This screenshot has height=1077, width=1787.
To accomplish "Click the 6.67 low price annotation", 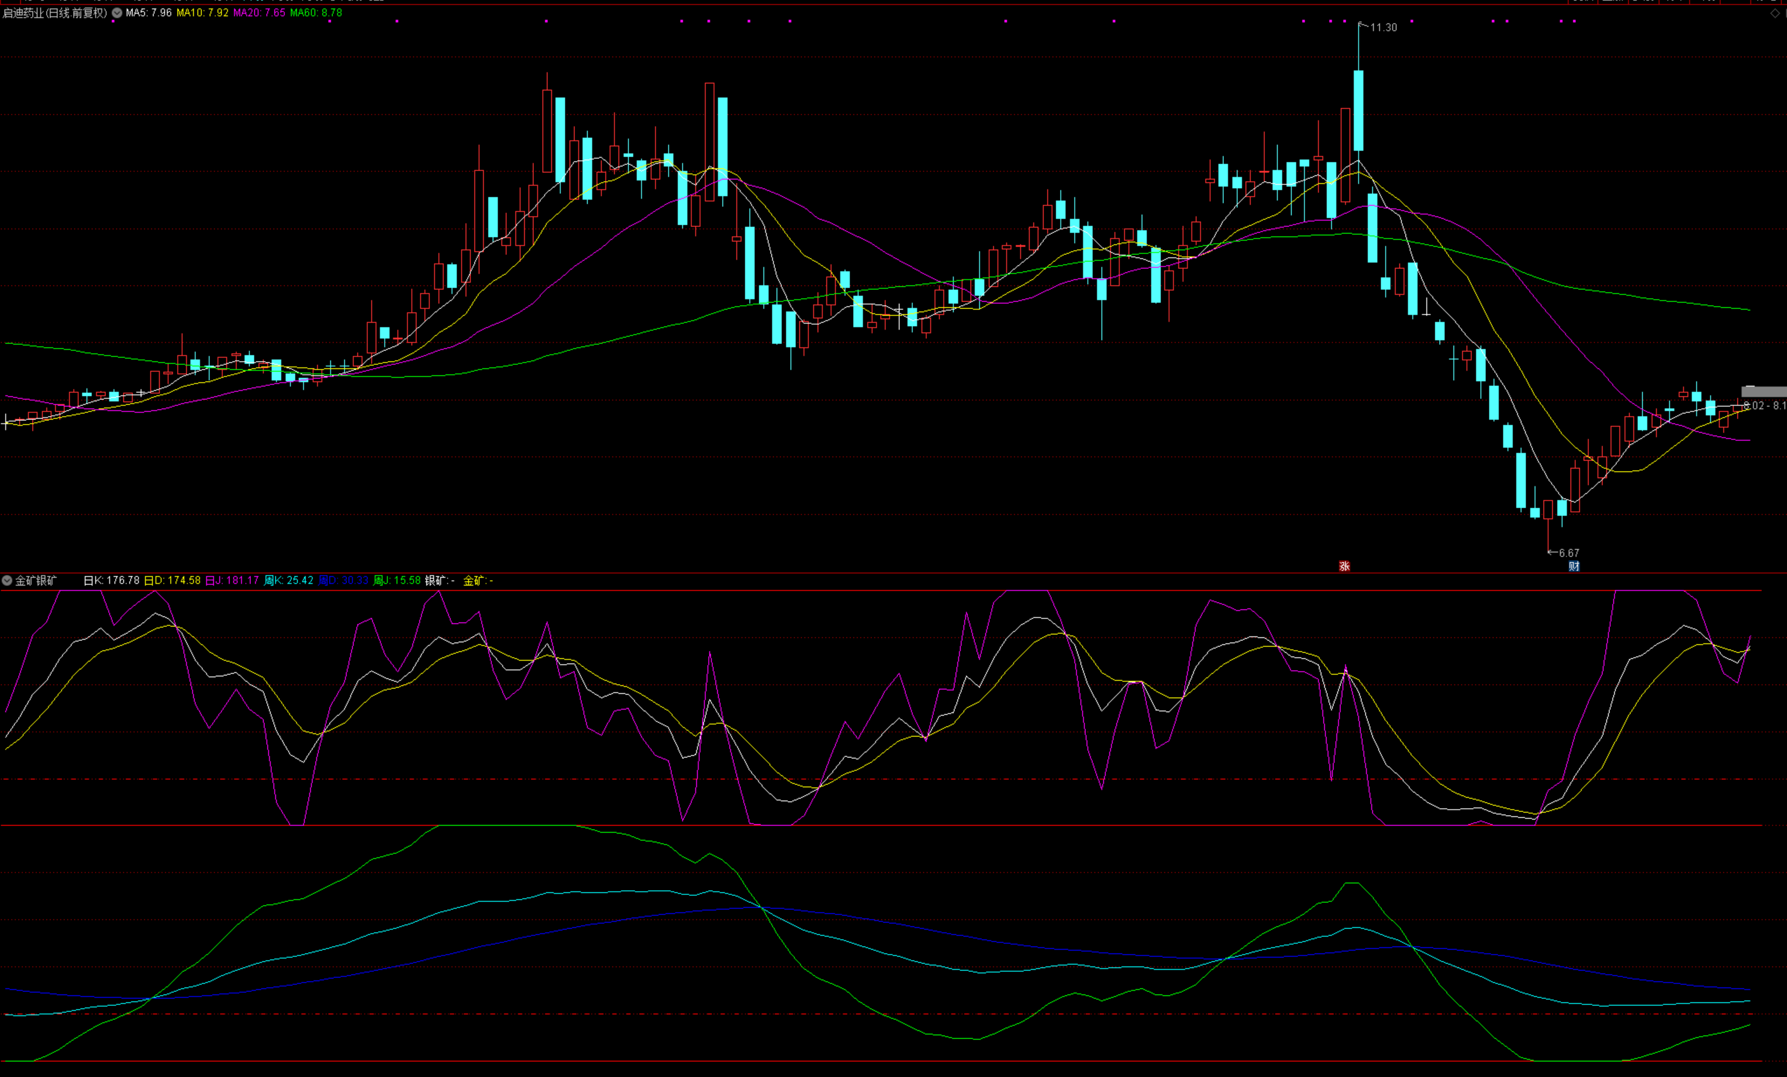I will tap(1569, 552).
